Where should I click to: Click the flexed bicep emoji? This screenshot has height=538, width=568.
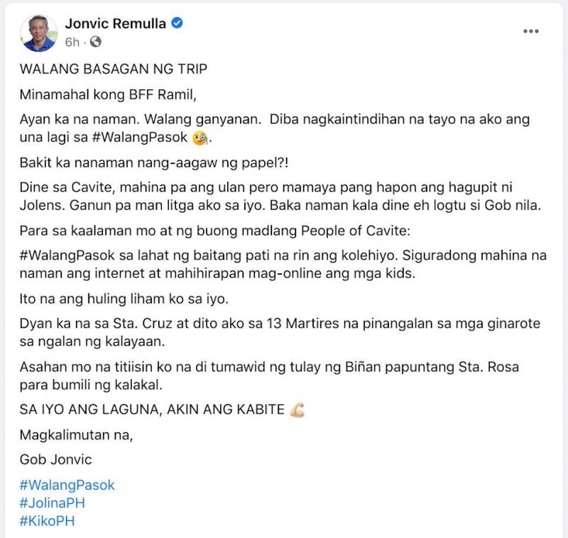[x=297, y=410]
